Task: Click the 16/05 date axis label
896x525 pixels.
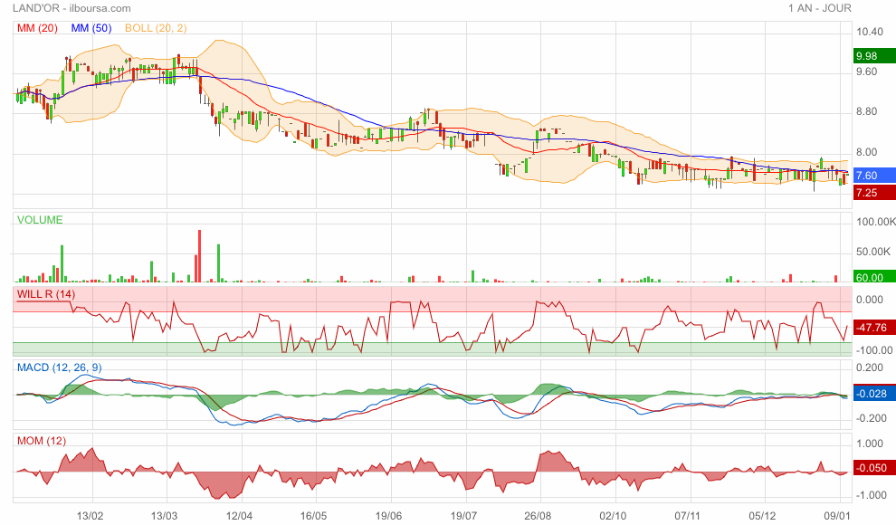Action: coord(314,516)
